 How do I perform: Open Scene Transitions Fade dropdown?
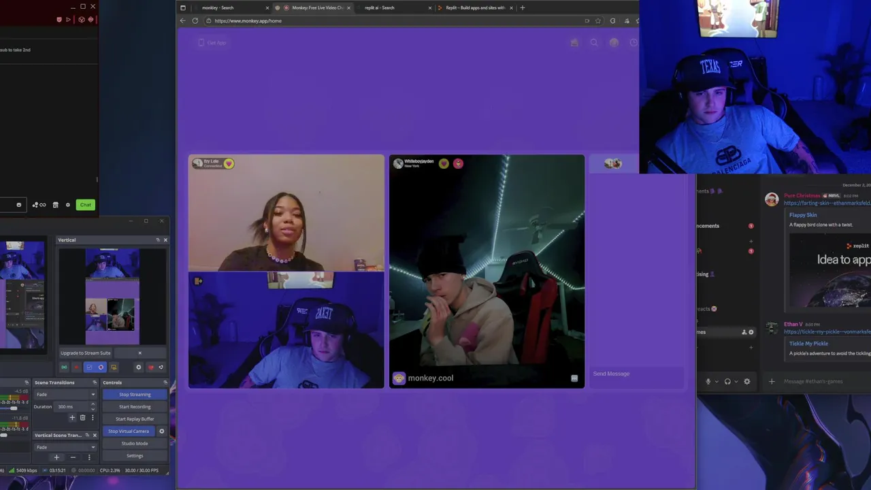(65, 394)
